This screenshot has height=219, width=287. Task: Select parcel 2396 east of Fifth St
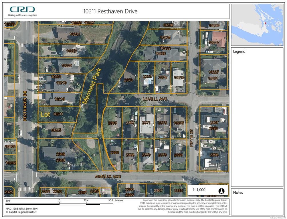(x=214, y=155)
